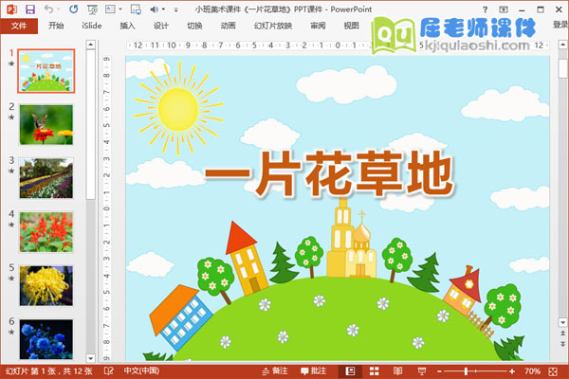Image resolution: width=569 pixels, height=379 pixels.
Task: Click zoom in plus button
Action: (x=512, y=371)
